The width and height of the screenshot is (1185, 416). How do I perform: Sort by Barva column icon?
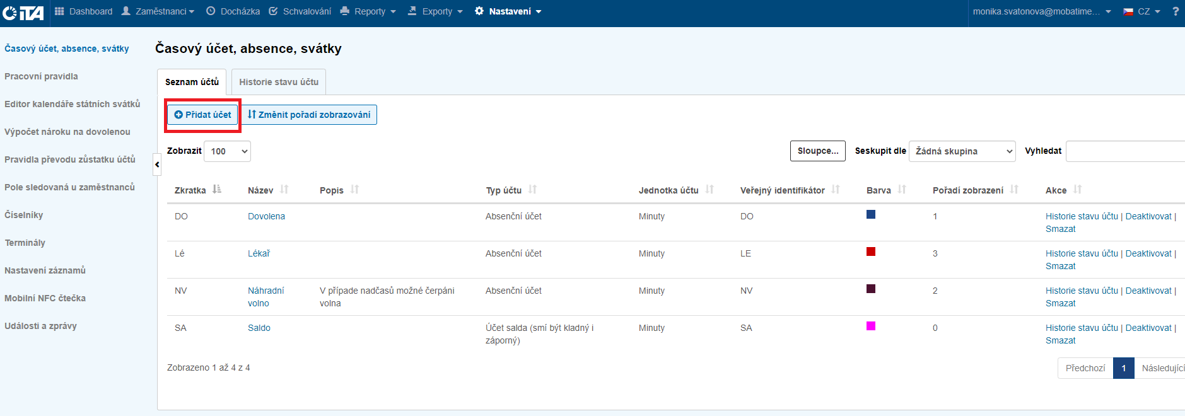tap(902, 190)
